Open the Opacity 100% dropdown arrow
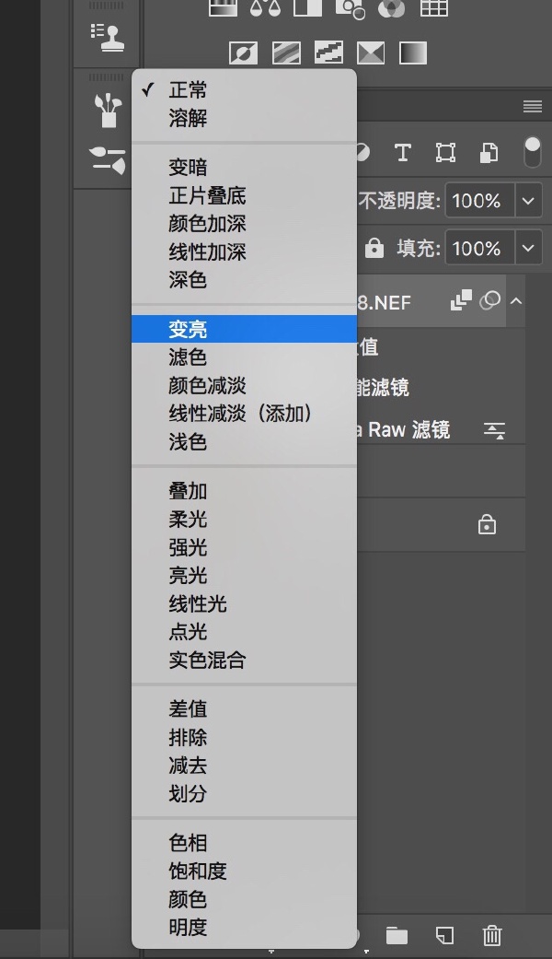 (528, 201)
